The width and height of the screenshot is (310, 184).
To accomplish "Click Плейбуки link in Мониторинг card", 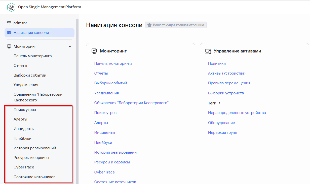I will [103, 143].
